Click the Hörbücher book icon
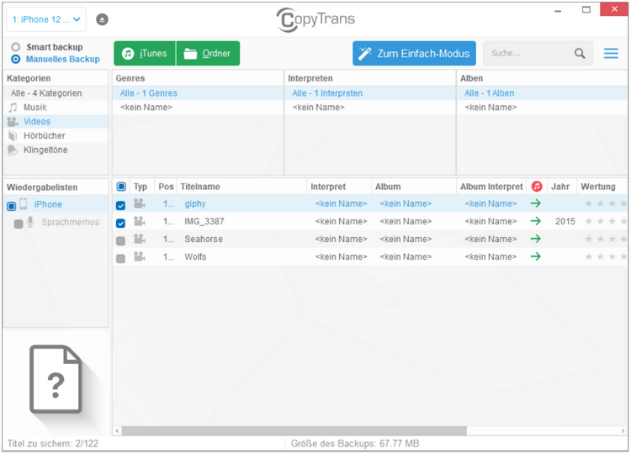The image size is (631, 454). [13, 135]
